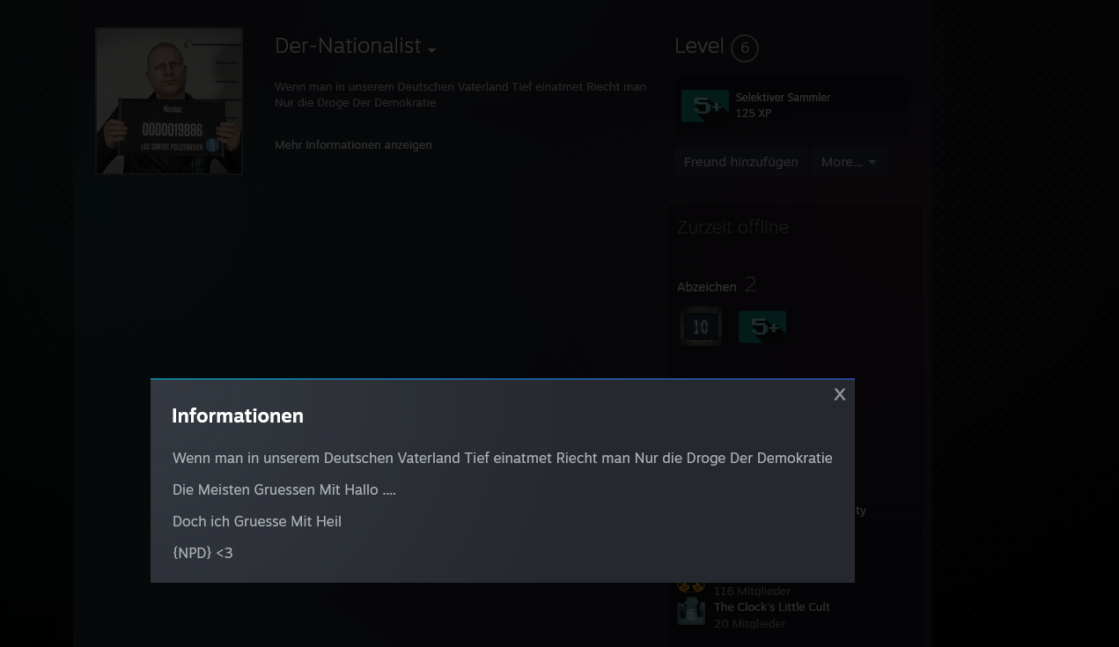The image size is (1119, 647).
Task: Click the Informationen dialog heading
Action: point(238,416)
